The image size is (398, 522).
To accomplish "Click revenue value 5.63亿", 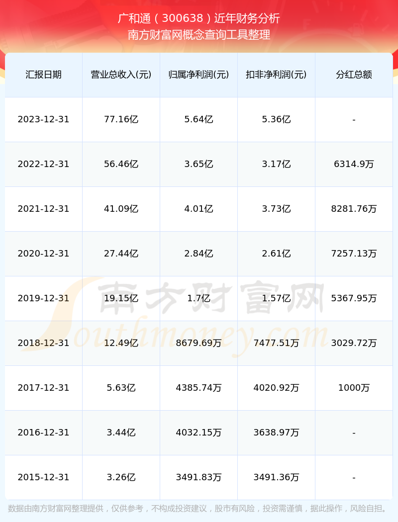I will click(121, 388).
